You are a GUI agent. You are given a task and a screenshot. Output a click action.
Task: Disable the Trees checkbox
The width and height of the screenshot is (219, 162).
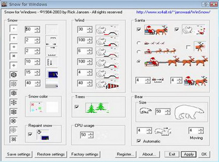point(77,107)
